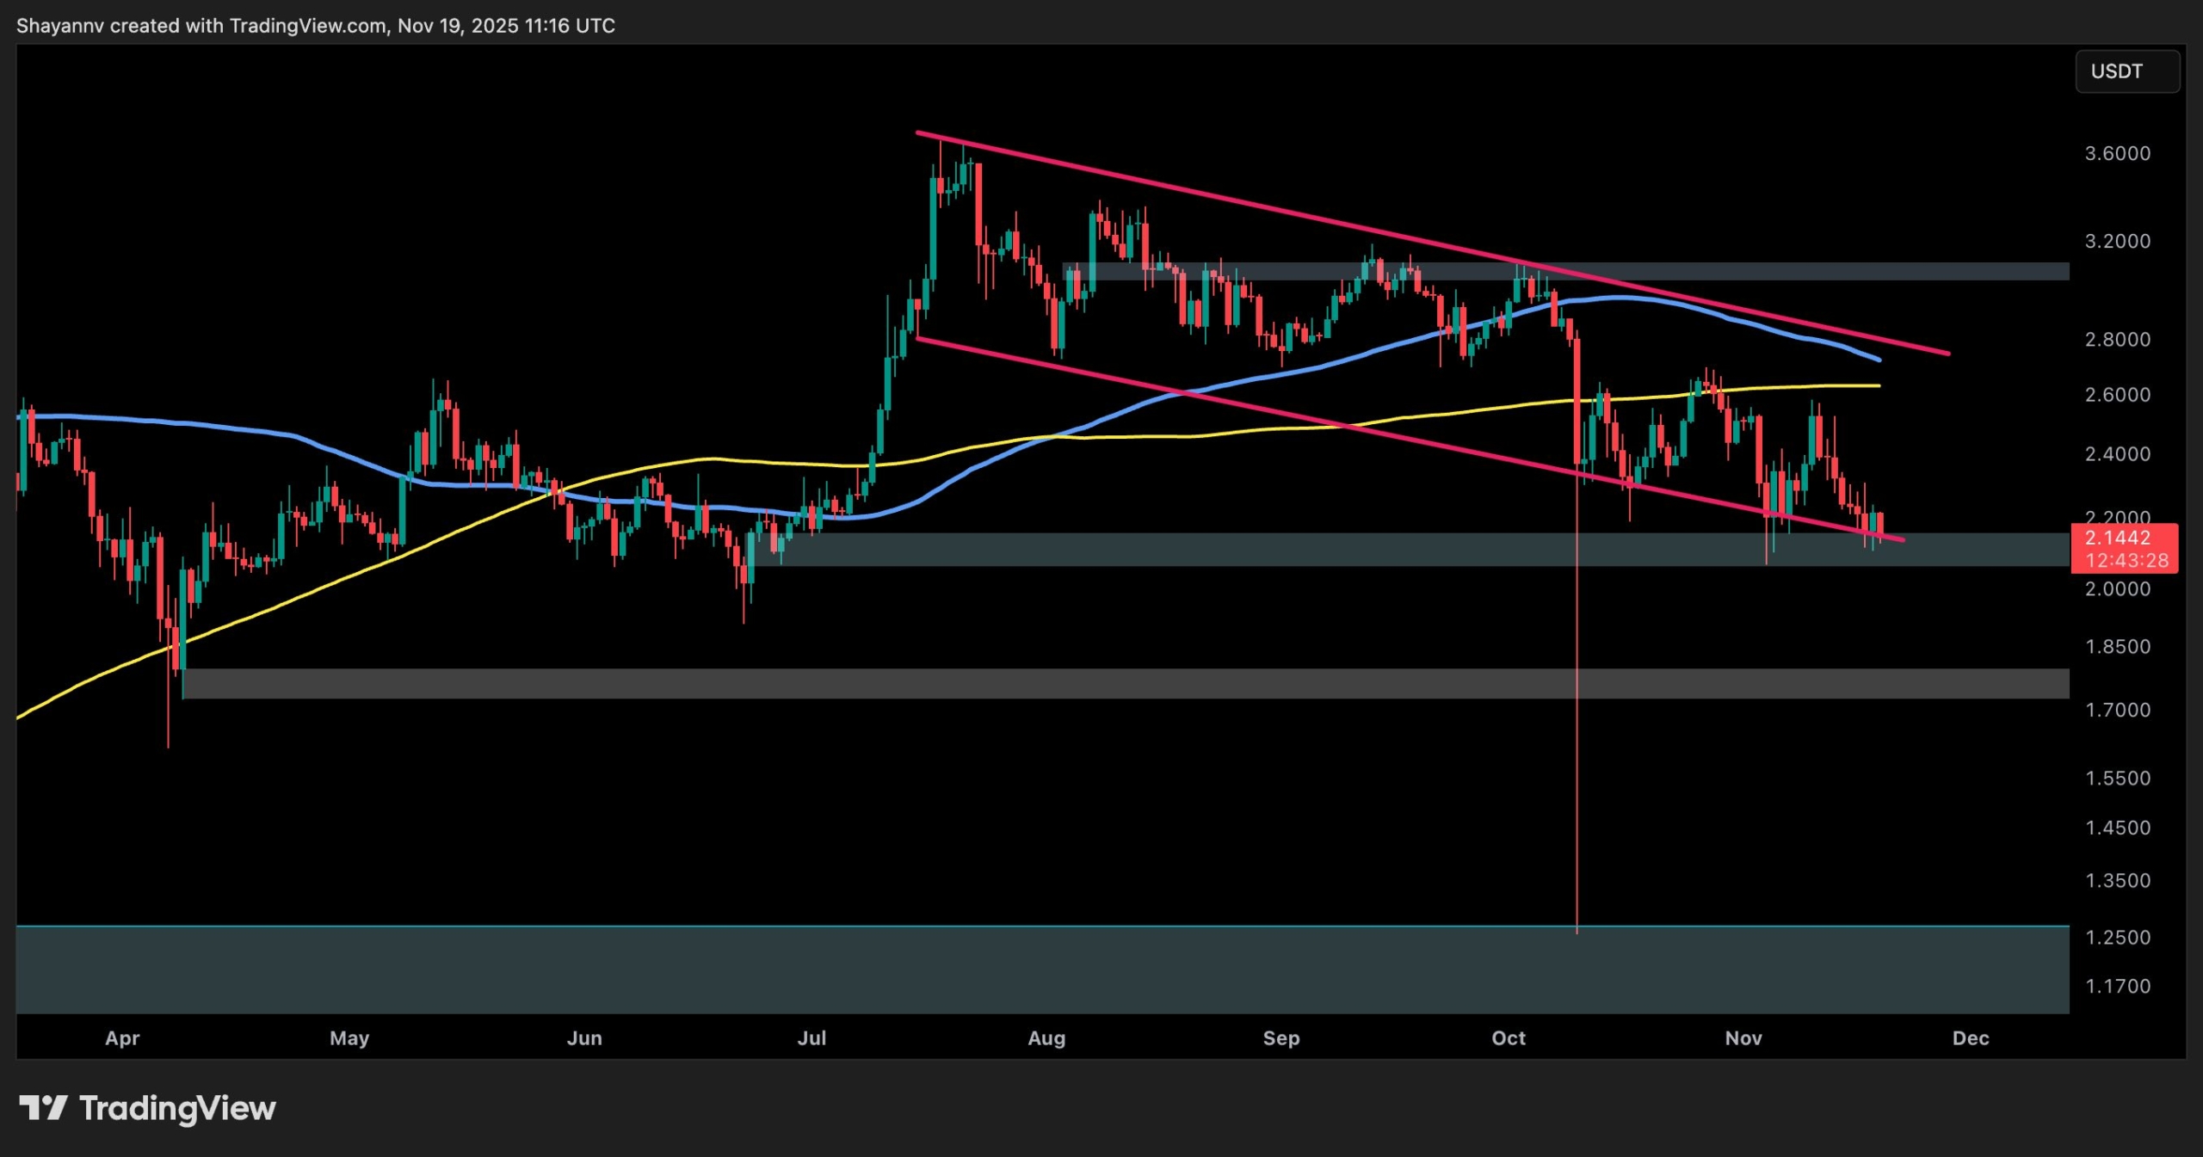Screen dimensions: 2203x1157
Task: Select the Apr label on time axis
Action: (x=122, y=1038)
